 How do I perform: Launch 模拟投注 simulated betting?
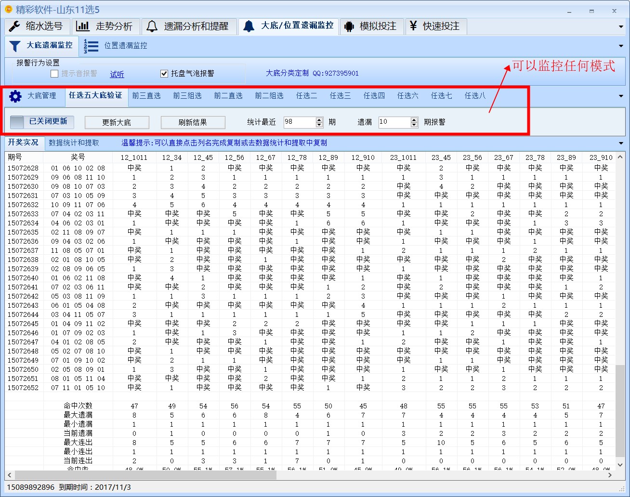click(371, 26)
